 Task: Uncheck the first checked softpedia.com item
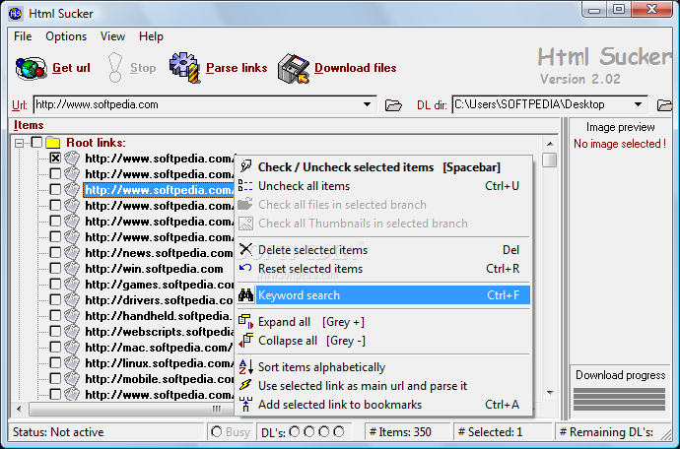[55, 159]
